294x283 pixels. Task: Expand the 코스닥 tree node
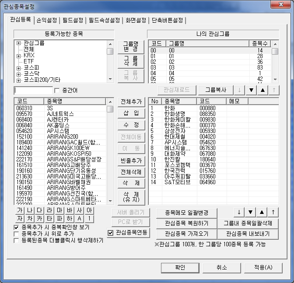pyautogui.click(x=18, y=74)
